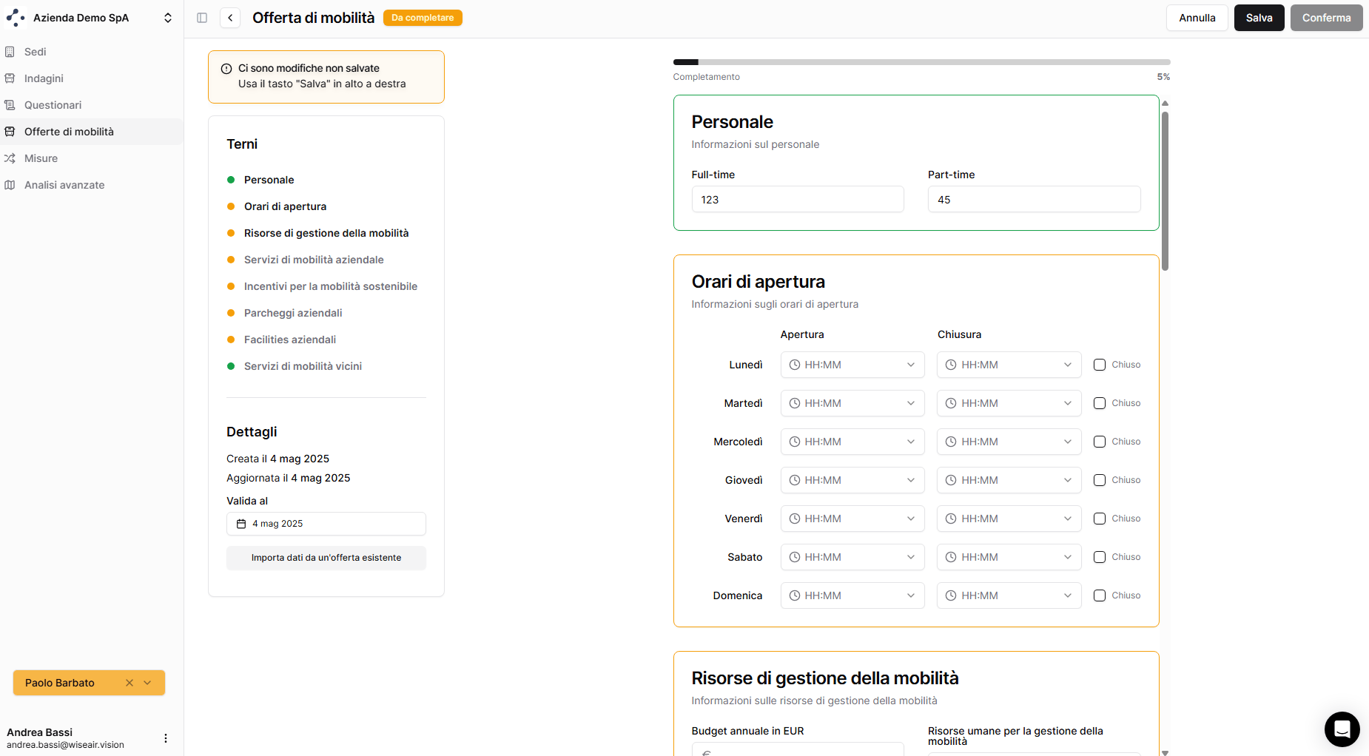Toggle Chiuso checkbox for Domenica
Screen dimensions: 1369x756
(x=1100, y=595)
